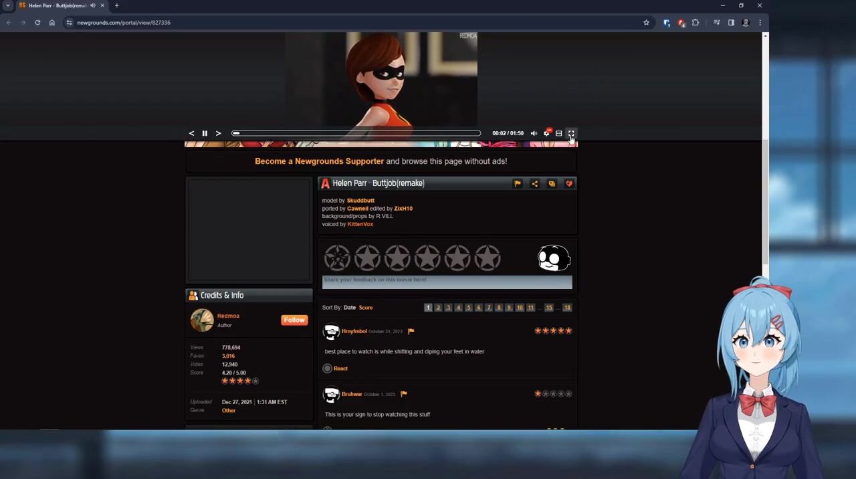Flag this submission with the flag icon
Image resolution: width=856 pixels, height=479 pixels.
point(518,183)
